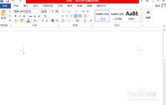The image size is (166, 105).
Task: Cut selection with scissors icon
Action: tap(10, 11)
